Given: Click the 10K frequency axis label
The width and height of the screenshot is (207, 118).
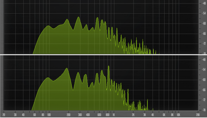Looking at the screenshot, I should (178, 115).
